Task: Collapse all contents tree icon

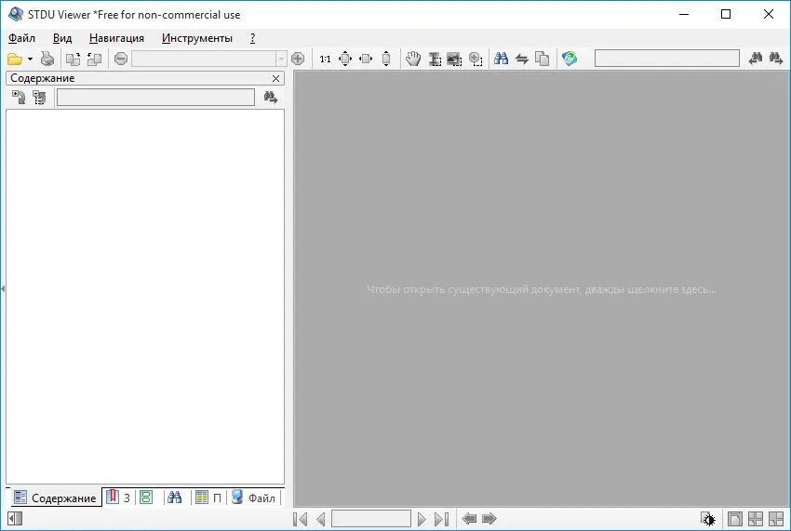Action: click(x=39, y=97)
